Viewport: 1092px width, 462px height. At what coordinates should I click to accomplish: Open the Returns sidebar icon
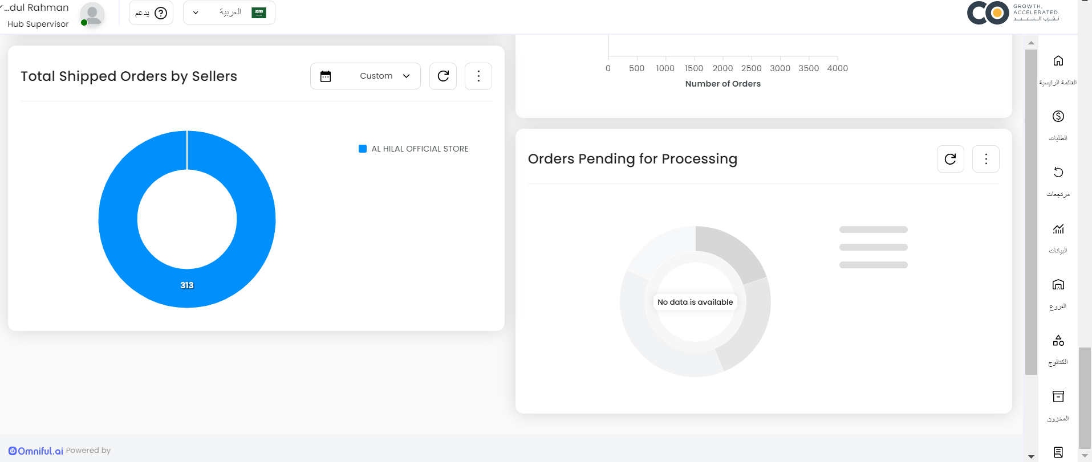pos(1058,173)
